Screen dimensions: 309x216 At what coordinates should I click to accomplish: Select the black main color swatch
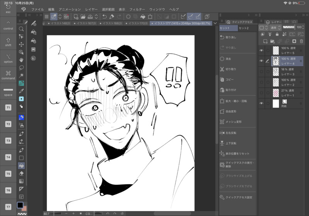pyautogui.click(x=20, y=205)
